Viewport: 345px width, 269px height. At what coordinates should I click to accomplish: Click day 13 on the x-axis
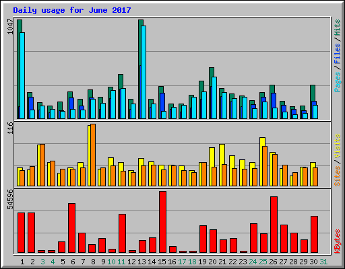click(x=142, y=262)
